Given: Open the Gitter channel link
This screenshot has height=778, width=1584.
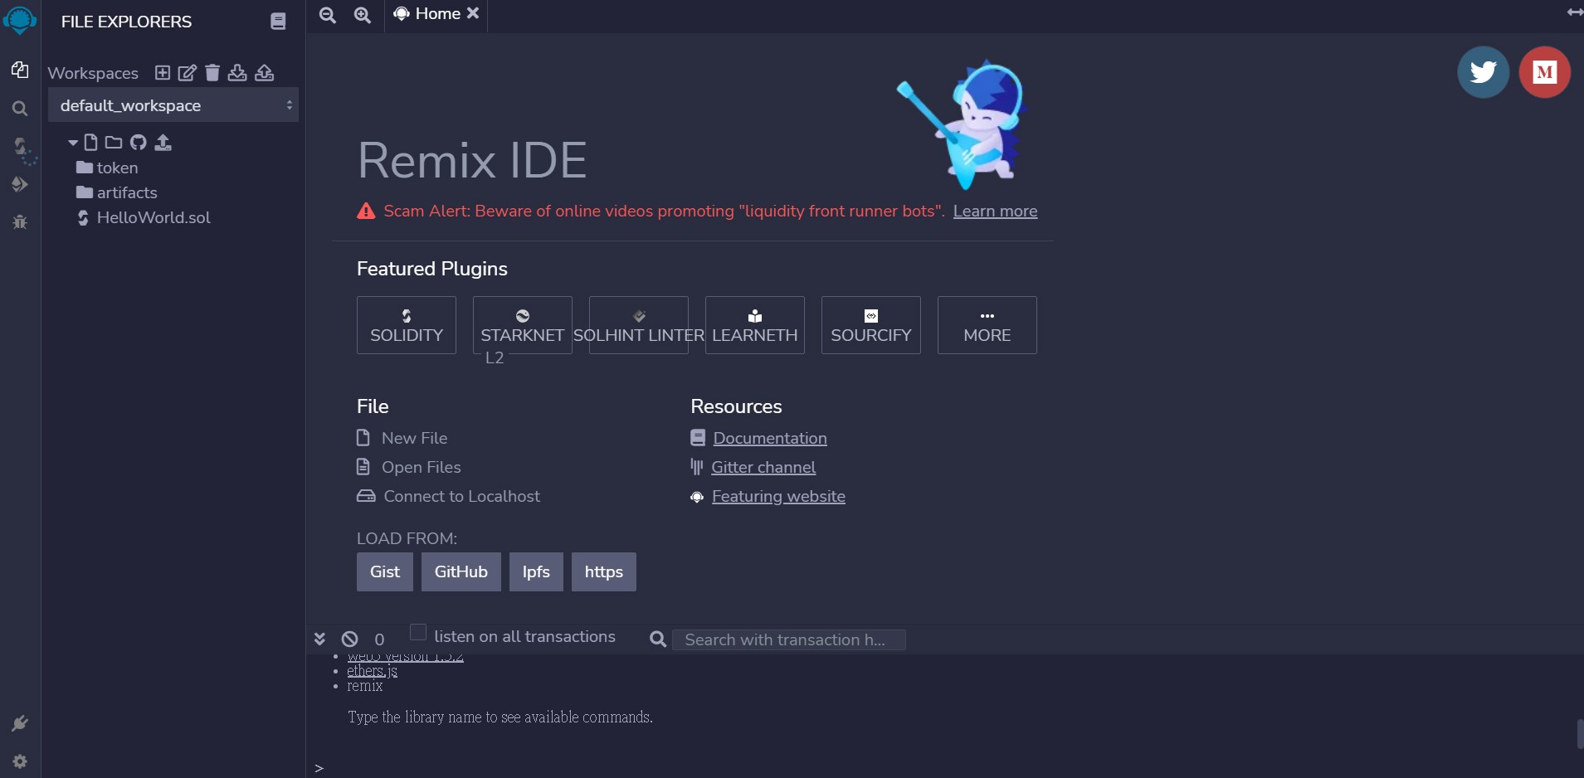Looking at the screenshot, I should [x=763, y=467].
